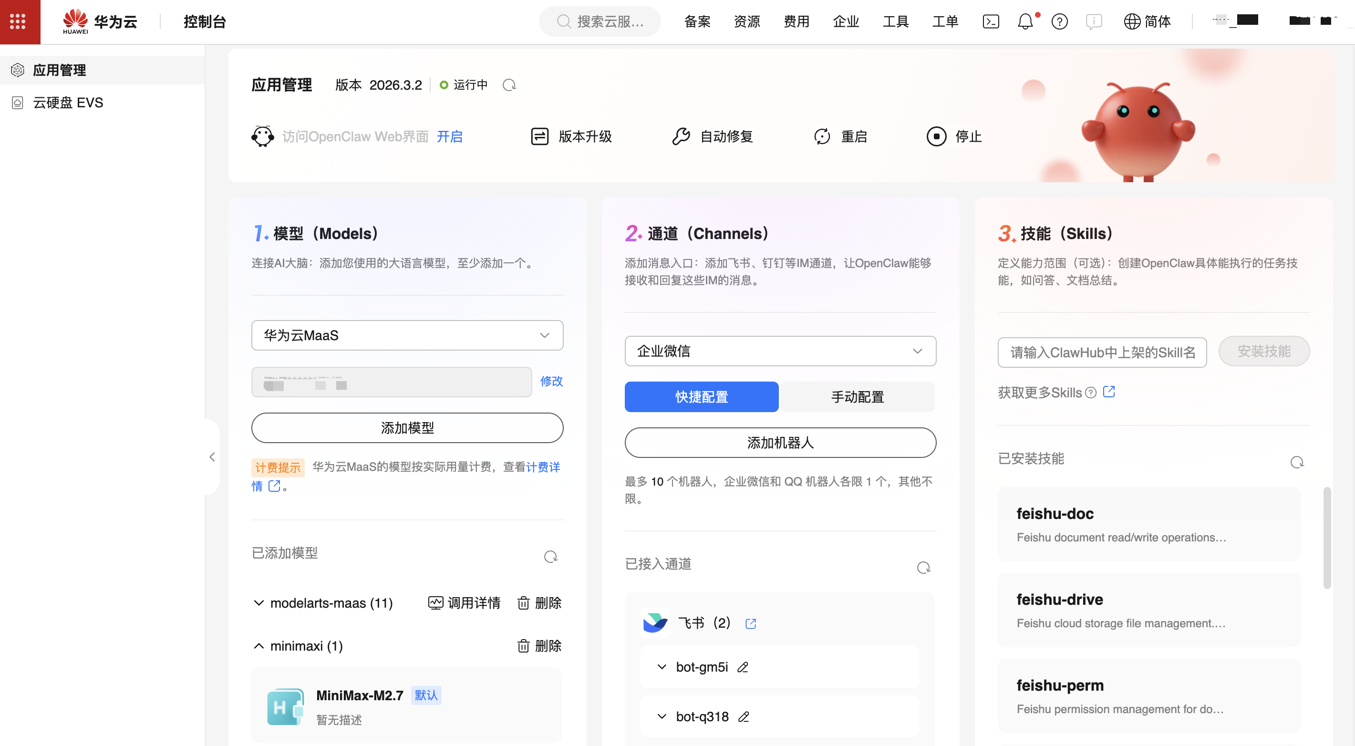Click the 版本升级 upgrade icon
Viewport: 1355px width, 746px height.
539,136
